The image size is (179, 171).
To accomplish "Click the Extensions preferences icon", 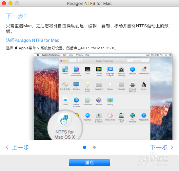I will pyautogui.click(x=88, y=100).
